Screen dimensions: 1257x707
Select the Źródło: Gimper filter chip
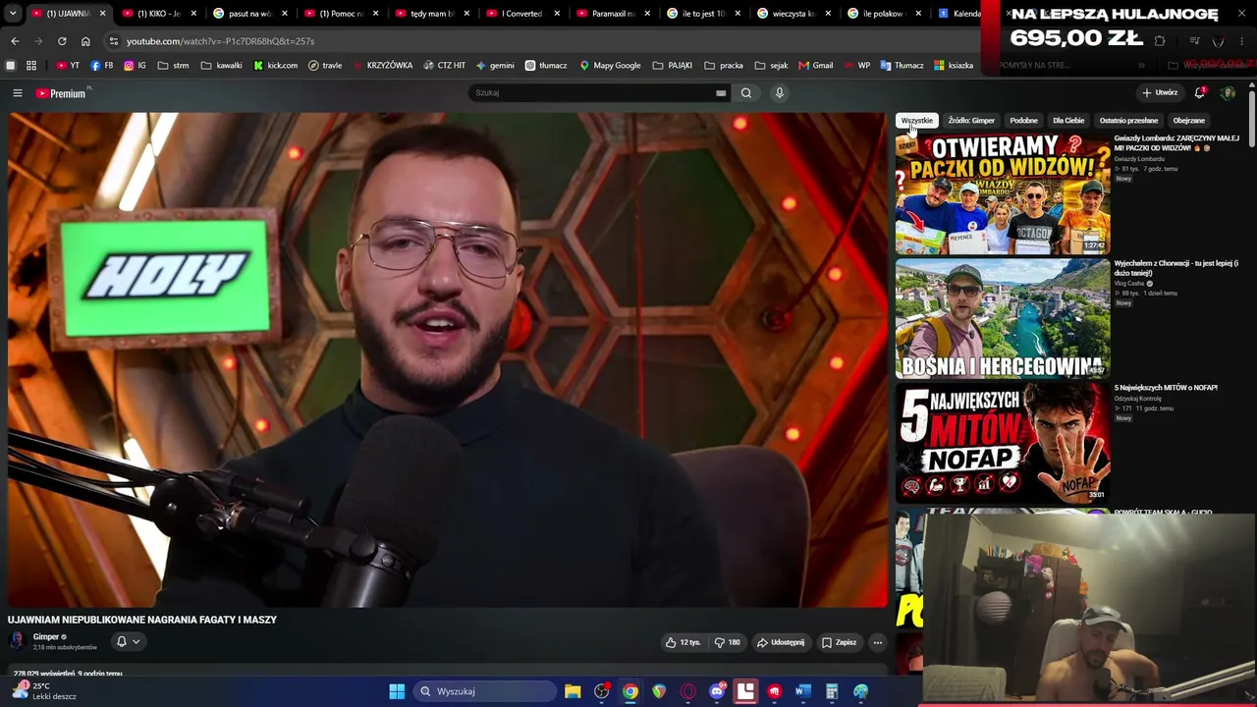tap(971, 121)
